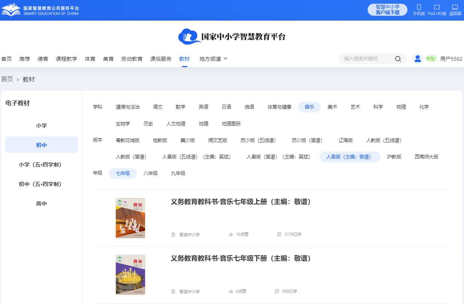464x304 pixels.
Task: Select 人教版（简谱） edition
Action: tap(132, 157)
